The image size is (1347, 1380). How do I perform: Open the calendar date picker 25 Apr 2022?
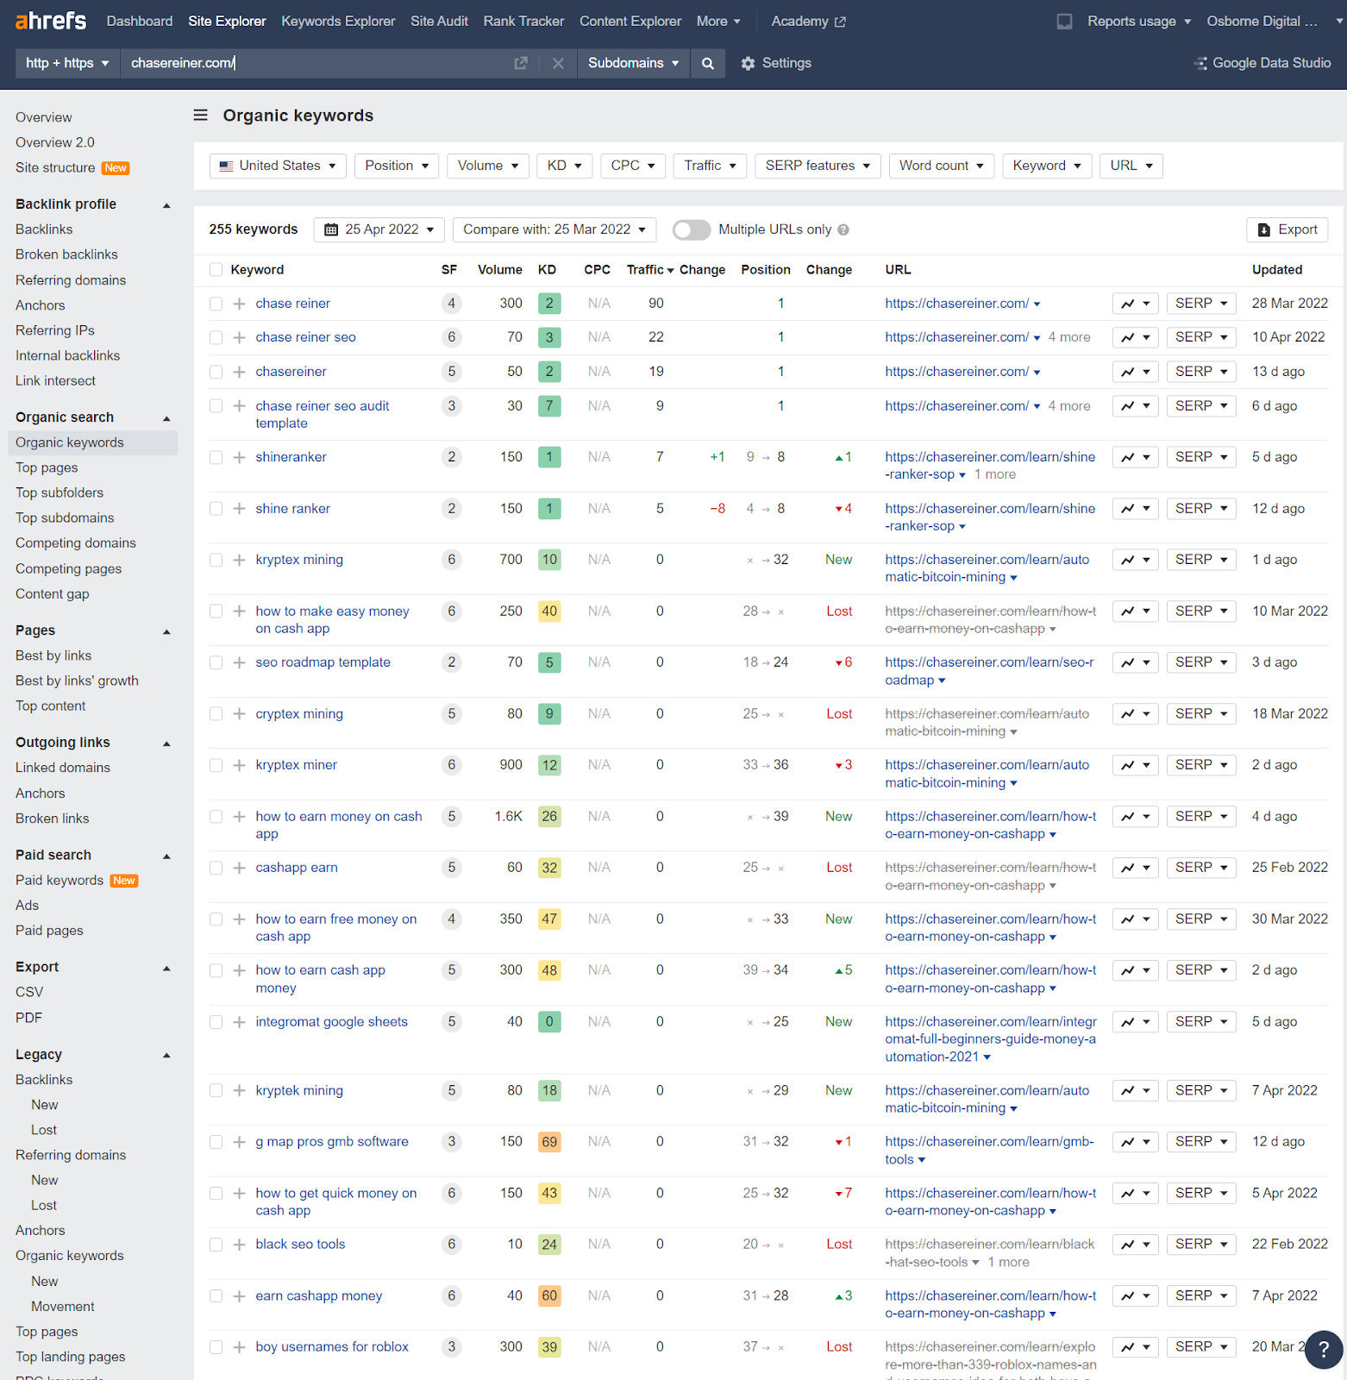[x=379, y=229]
